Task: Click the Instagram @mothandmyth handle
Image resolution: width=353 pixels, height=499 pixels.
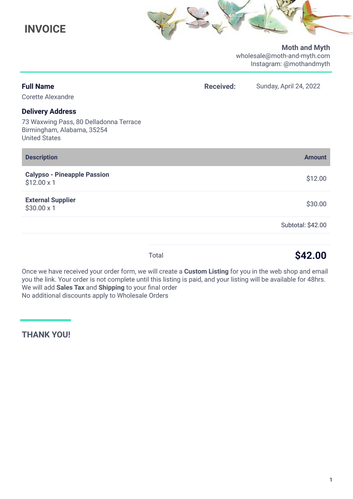Action: [x=290, y=64]
